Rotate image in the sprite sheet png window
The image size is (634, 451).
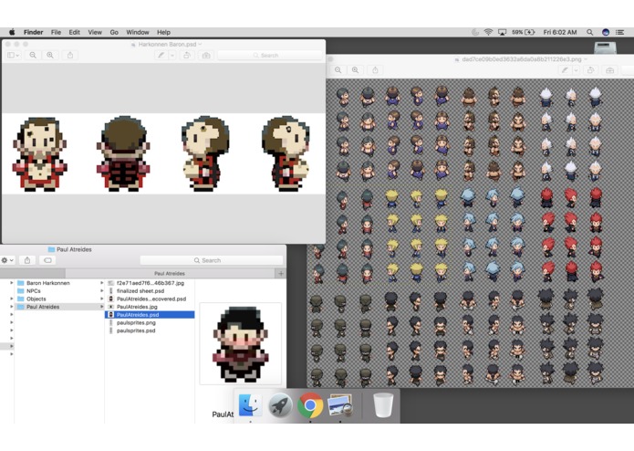pyautogui.click(x=590, y=70)
